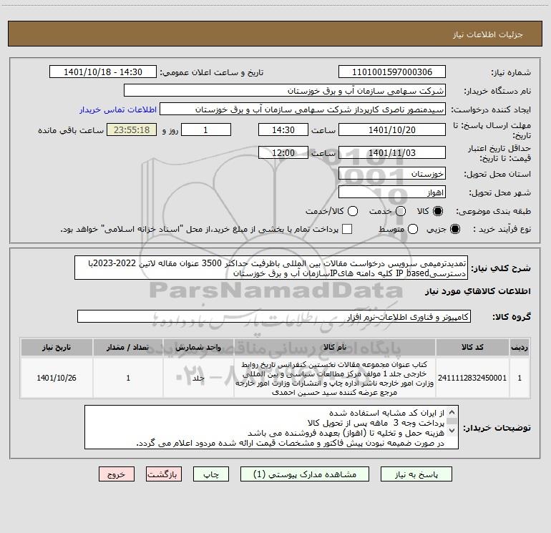Click the need date cell 1401/10/26

[x=57, y=378]
